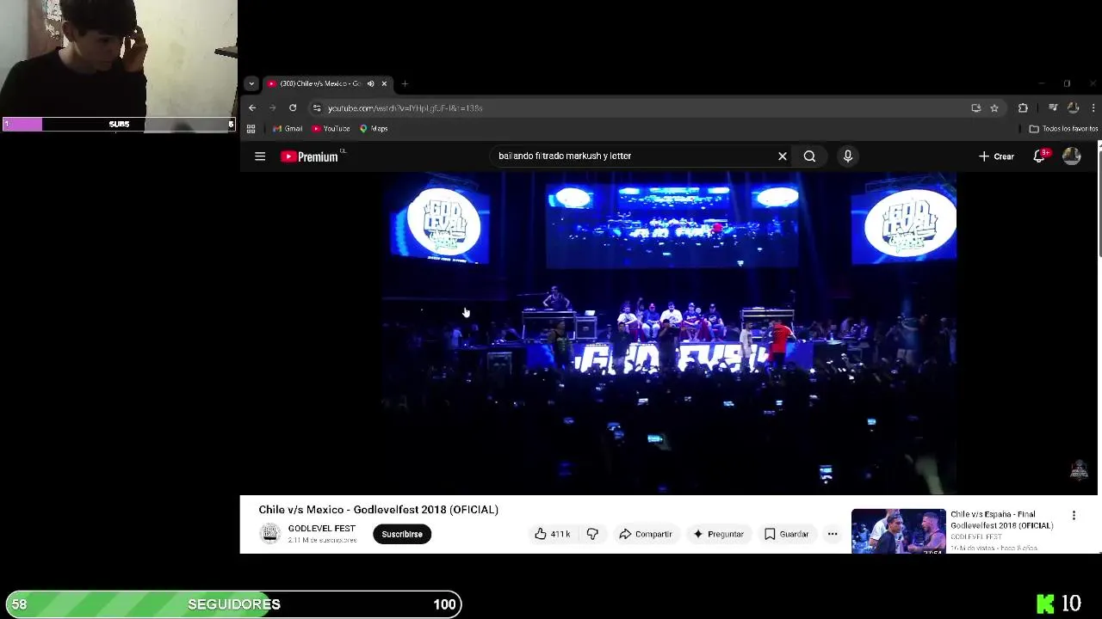The width and height of the screenshot is (1102, 619).
Task: Open the Gmail bookmark
Action: pos(288,129)
